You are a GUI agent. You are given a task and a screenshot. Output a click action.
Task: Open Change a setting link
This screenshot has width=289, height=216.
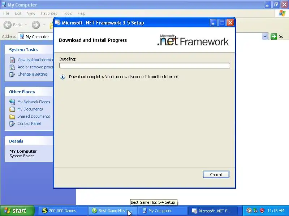[32, 74]
